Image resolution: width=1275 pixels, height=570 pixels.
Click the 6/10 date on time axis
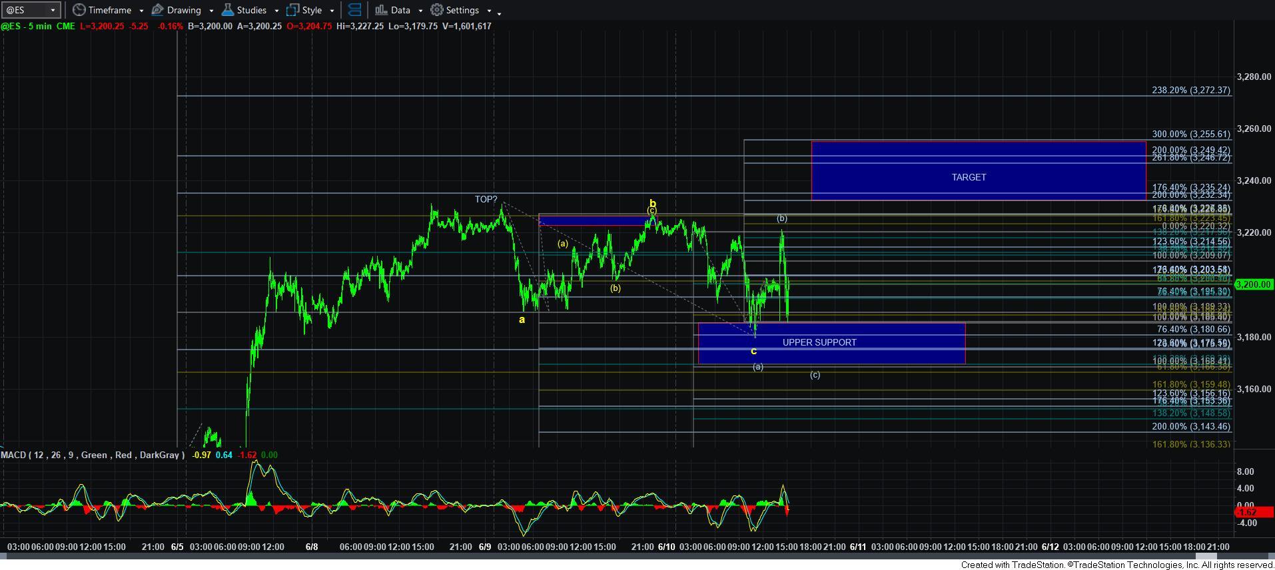667,547
